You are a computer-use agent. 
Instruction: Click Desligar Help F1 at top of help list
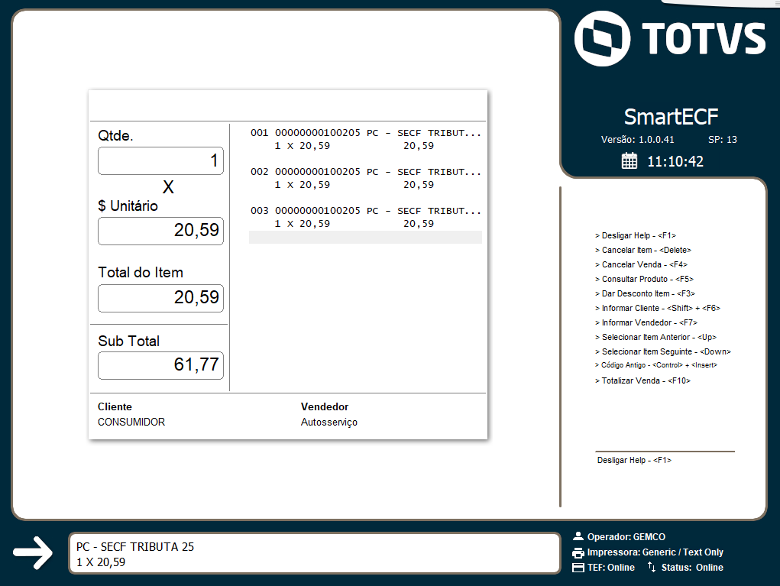[636, 235]
